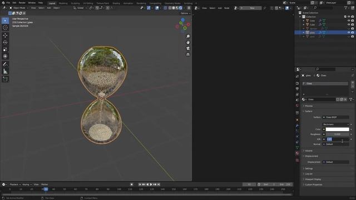Activate the Select Box tool
Screen dimensions: 356x200
click(5, 21)
